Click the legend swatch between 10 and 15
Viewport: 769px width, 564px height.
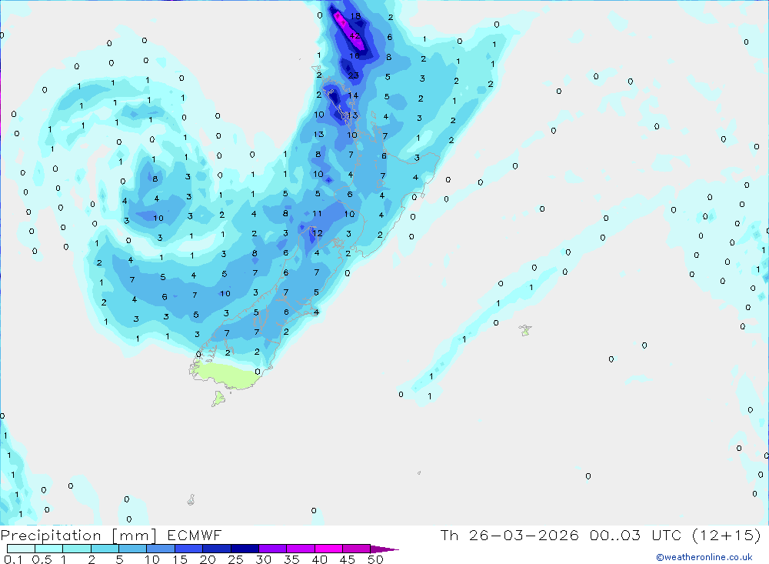click(161, 549)
